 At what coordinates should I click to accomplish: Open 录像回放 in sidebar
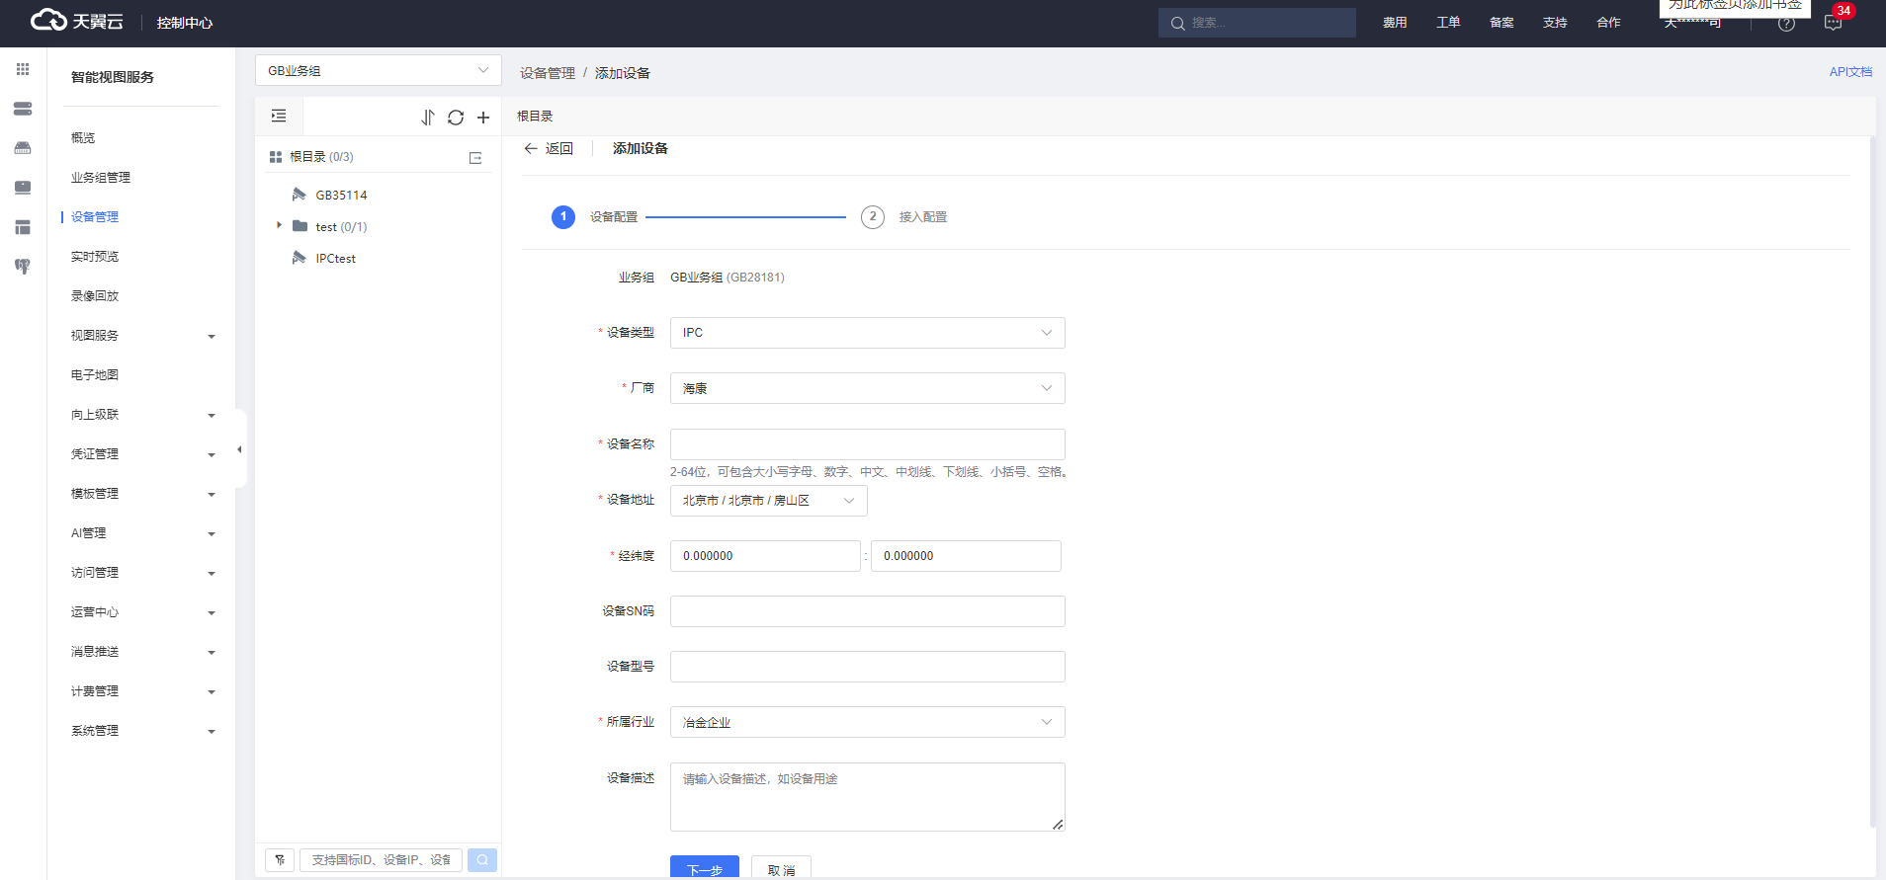[x=94, y=296]
